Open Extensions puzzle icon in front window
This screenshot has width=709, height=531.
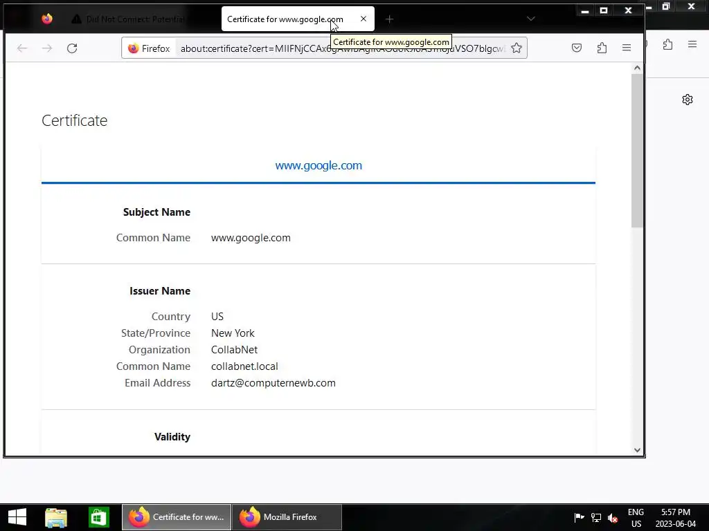[602, 48]
